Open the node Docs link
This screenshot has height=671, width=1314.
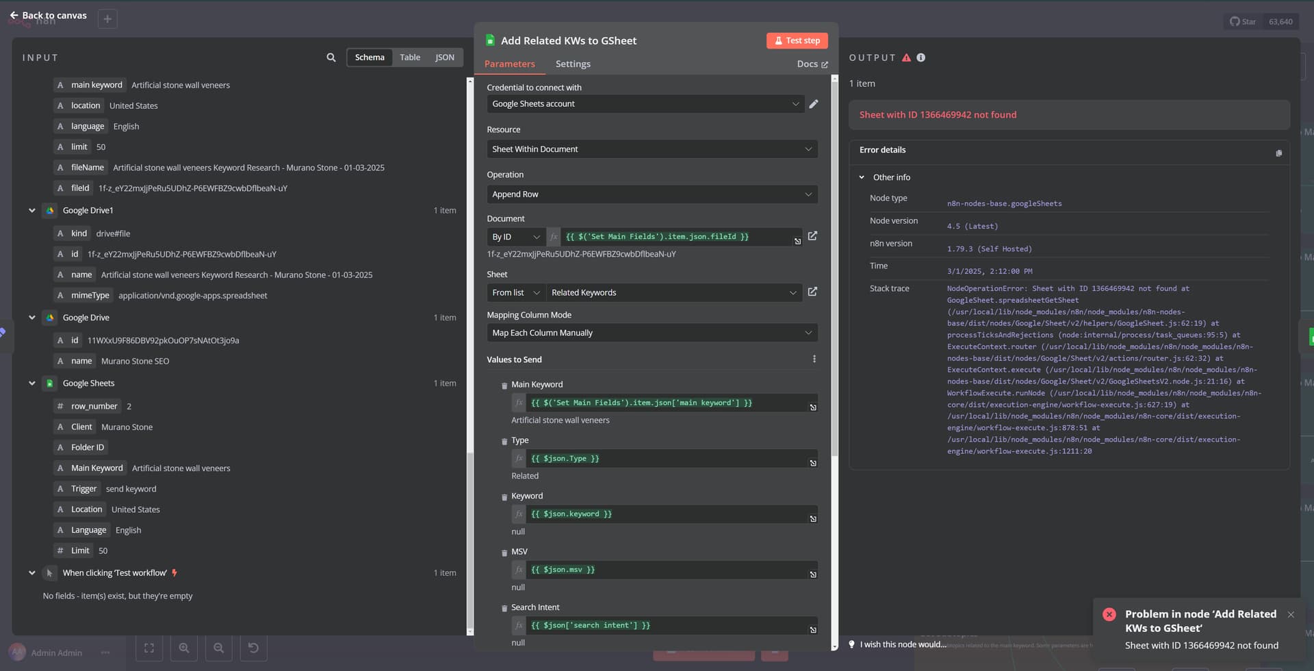click(x=812, y=64)
